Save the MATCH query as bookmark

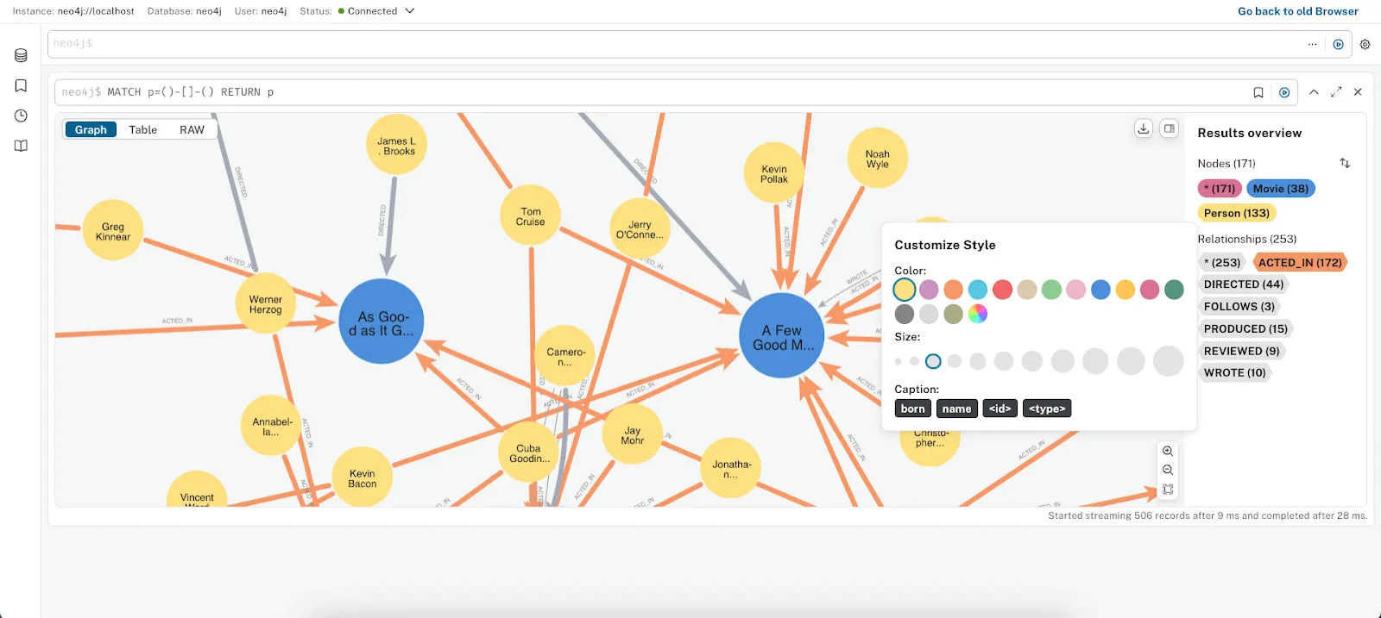(x=1258, y=92)
